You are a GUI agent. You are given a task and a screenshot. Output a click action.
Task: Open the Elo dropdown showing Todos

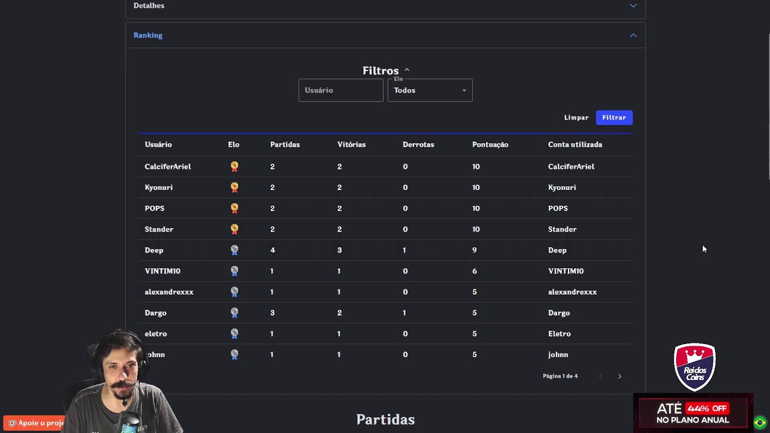[430, 90]
